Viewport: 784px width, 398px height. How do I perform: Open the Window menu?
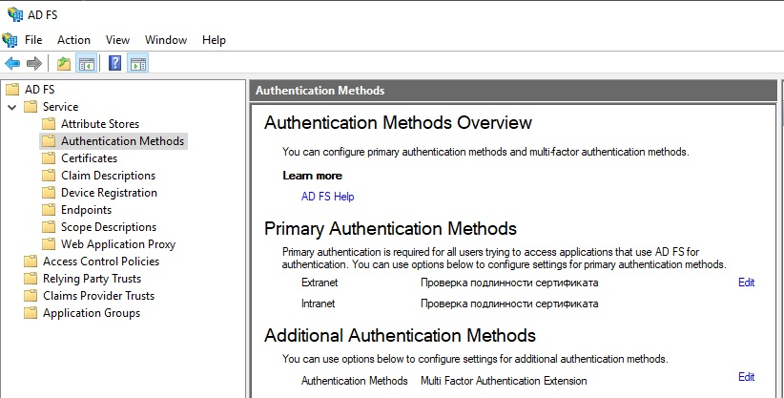[166, 40]
